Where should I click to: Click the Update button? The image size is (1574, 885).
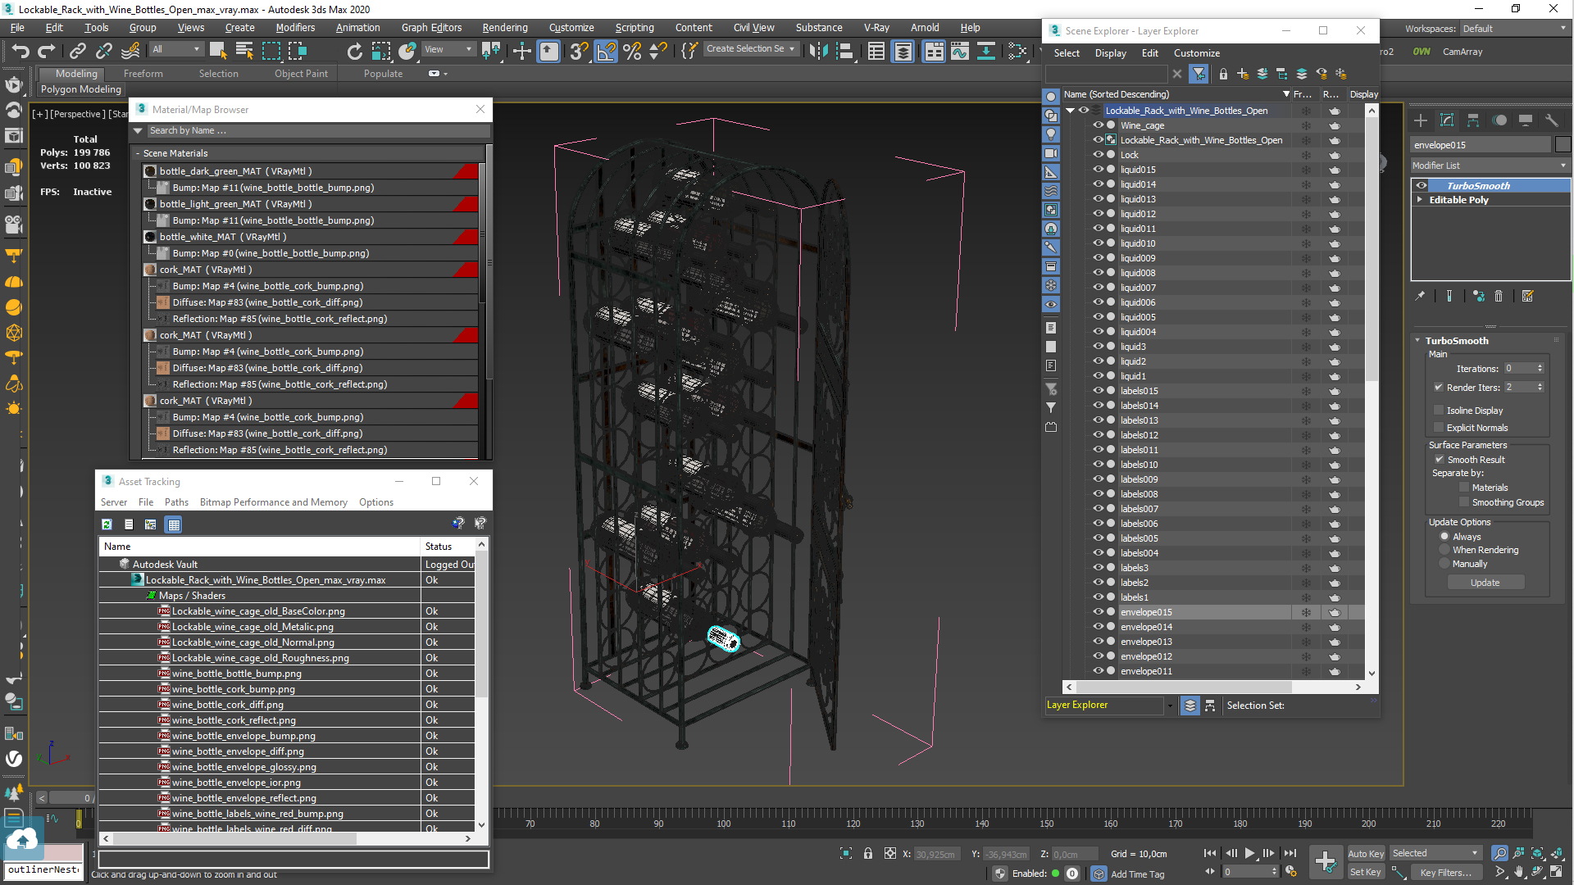[x=1485, y=583]
